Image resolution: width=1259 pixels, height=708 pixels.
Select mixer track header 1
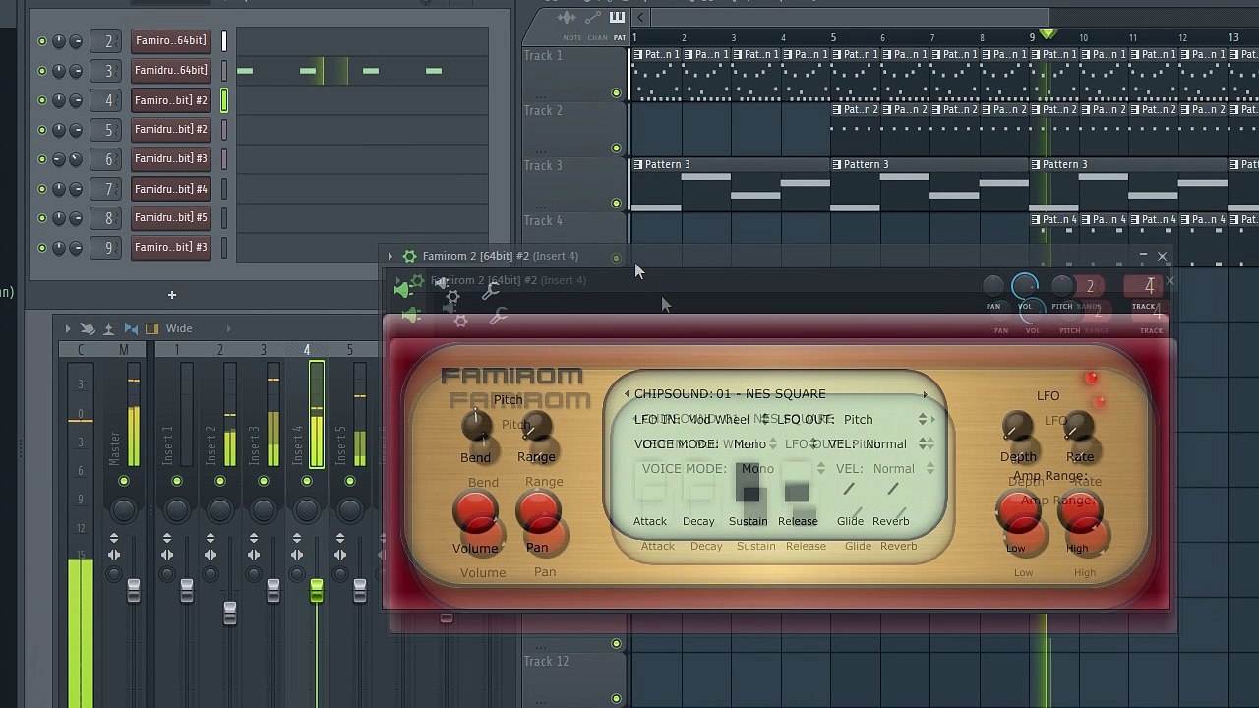coord(177,350)
